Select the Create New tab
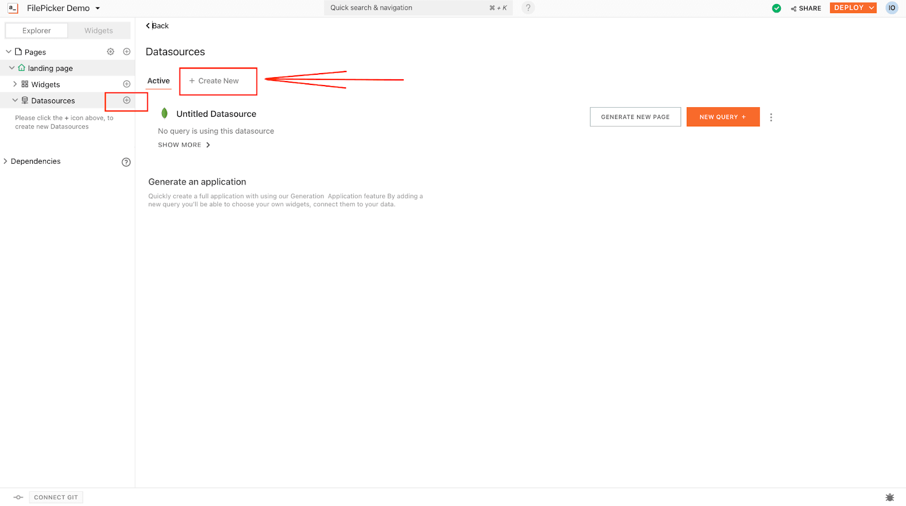 (x=214, y=81)
